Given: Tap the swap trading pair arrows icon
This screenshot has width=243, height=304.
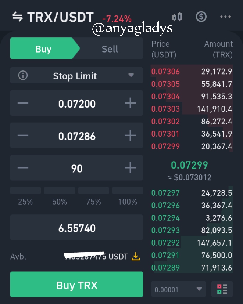Looking at the screenshot, I should pyautogui.click(x=18, y=17).
